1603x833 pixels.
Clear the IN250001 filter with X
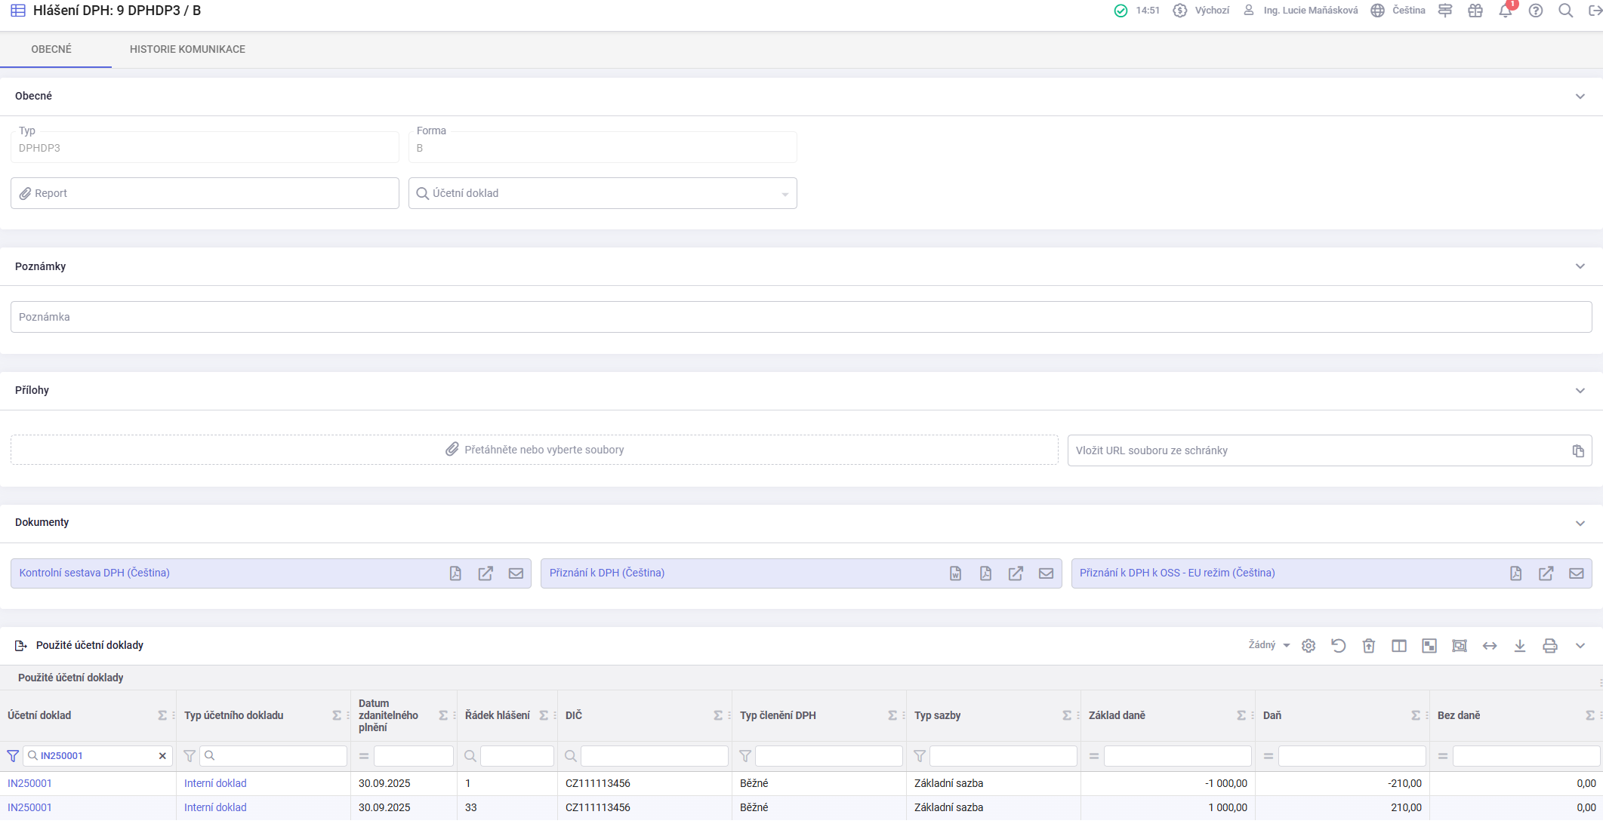(162, 756)
